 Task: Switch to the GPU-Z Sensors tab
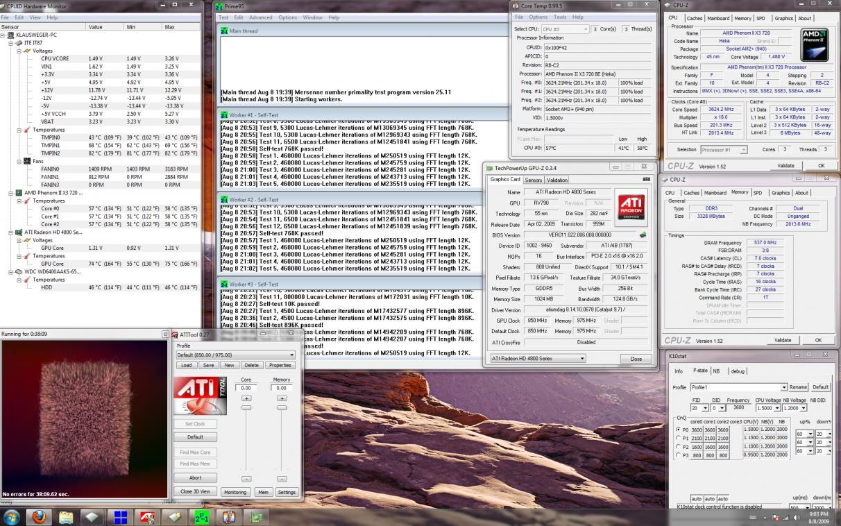pyautogui.click(x=533, y=180)
